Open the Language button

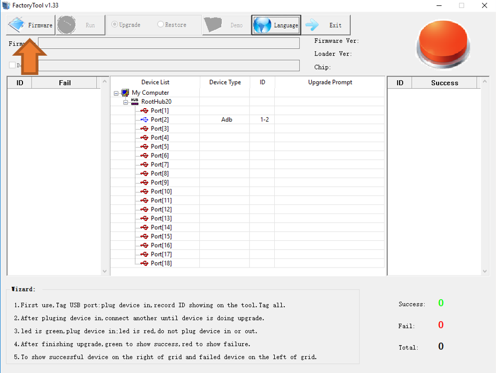point(276,25)
